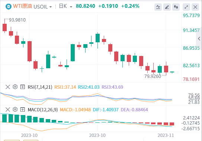Click the MACD(12,26,9) label

coord(43,110)
